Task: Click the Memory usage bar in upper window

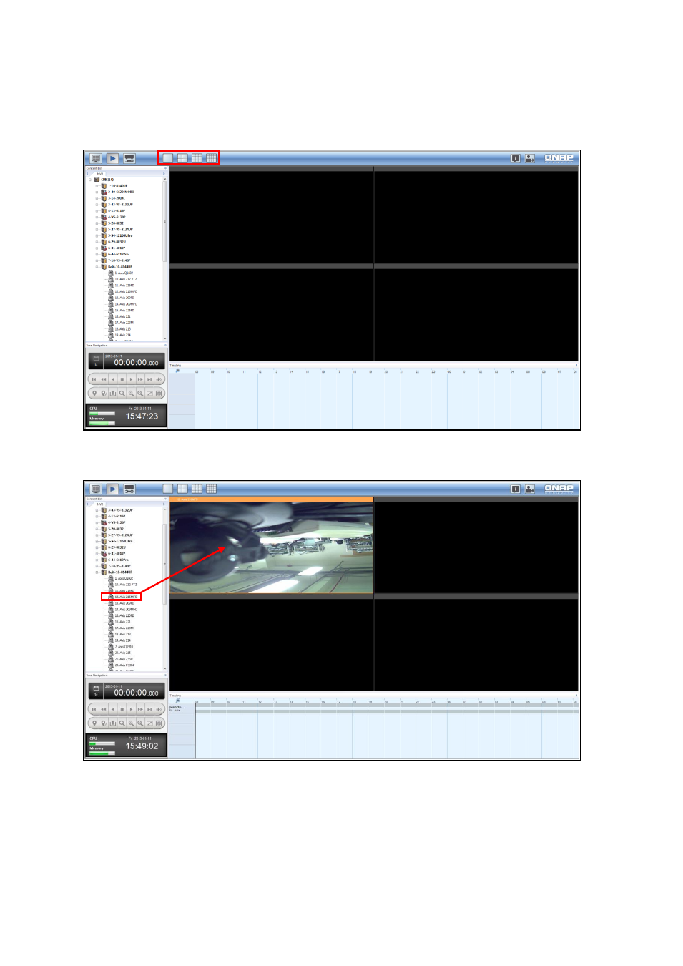Action: point(102,422)
